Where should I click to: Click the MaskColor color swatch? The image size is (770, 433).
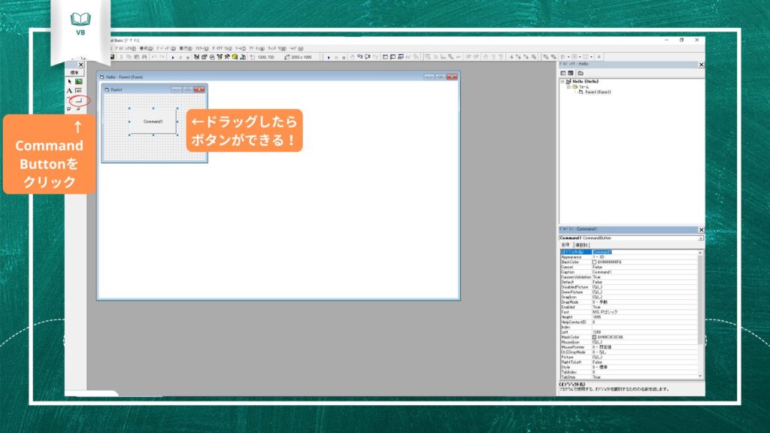(x=594, y=338)
